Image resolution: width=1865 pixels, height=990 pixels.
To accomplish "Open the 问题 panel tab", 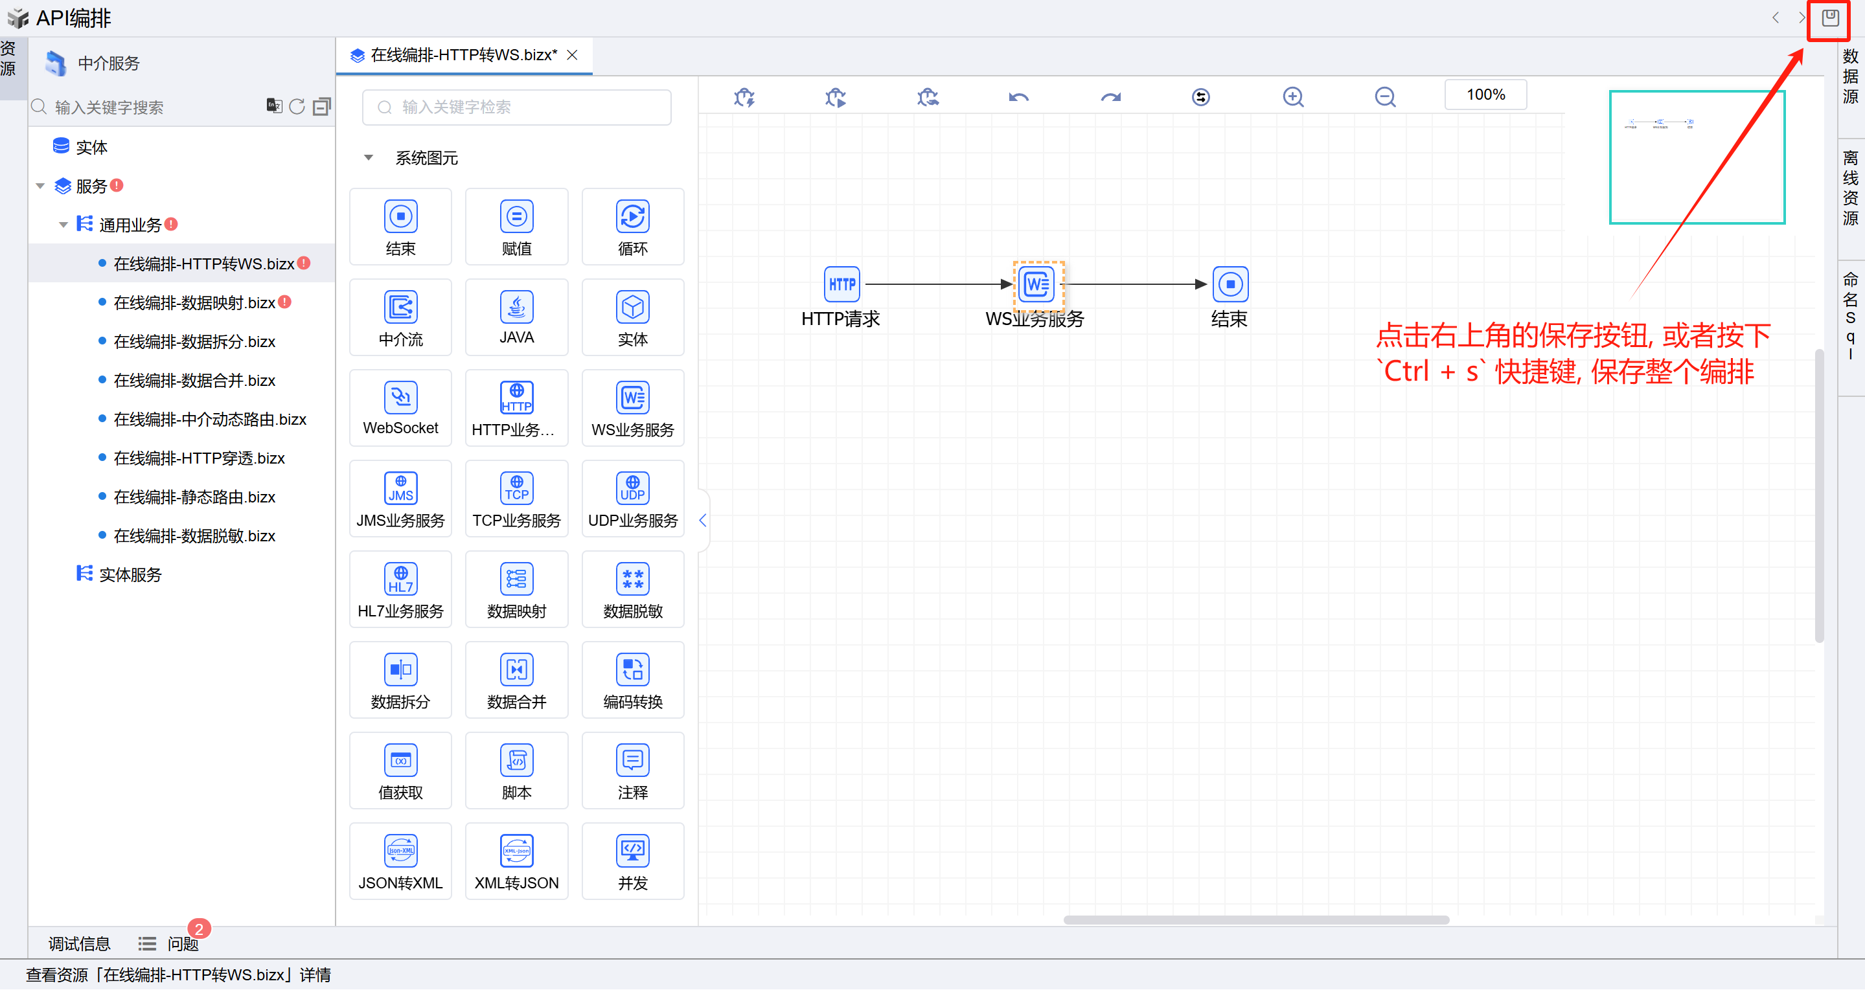I will click(x=182, y=943).
